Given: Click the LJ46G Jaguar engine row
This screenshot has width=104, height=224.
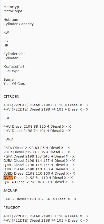Looking at the screenshot, I should coord(40,199).
